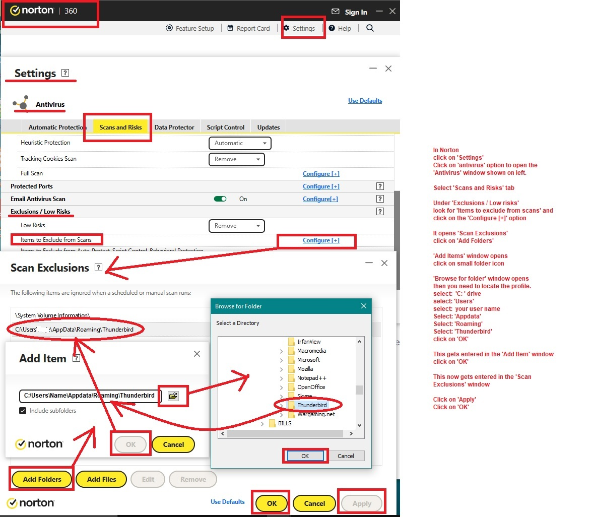Click Configure for Items to Exclude from Scans
This screenshot has height=517, width=591.
tap(321, 240)
